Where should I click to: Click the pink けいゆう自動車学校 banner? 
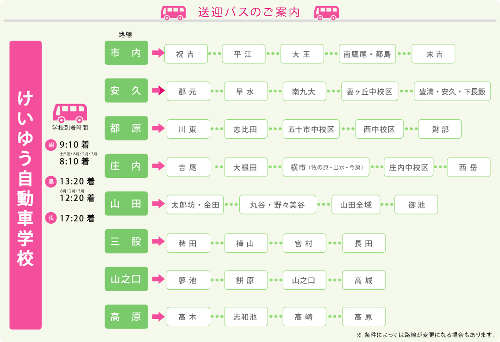(25, 185)
